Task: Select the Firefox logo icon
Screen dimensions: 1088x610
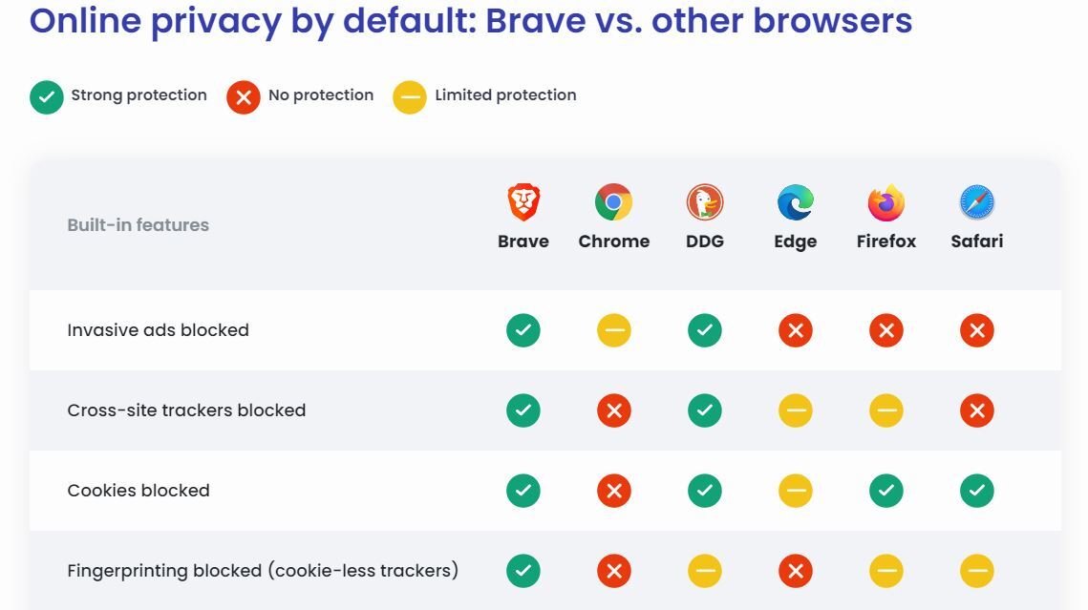Action: [x=885, y=203]
